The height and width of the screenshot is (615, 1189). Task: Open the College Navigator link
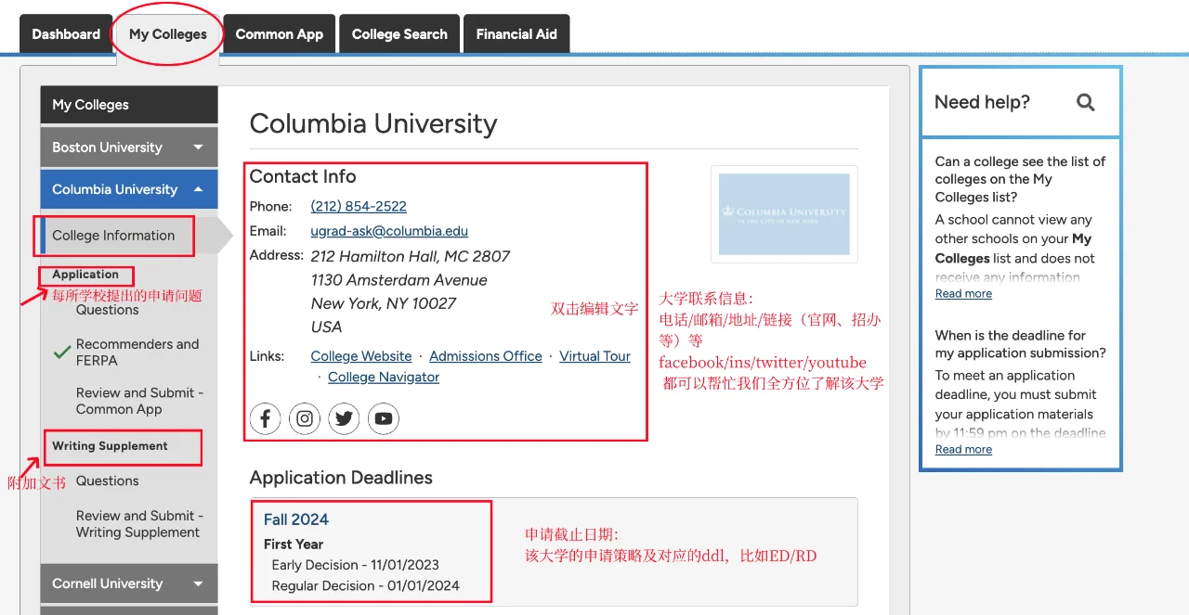(383, 377)
